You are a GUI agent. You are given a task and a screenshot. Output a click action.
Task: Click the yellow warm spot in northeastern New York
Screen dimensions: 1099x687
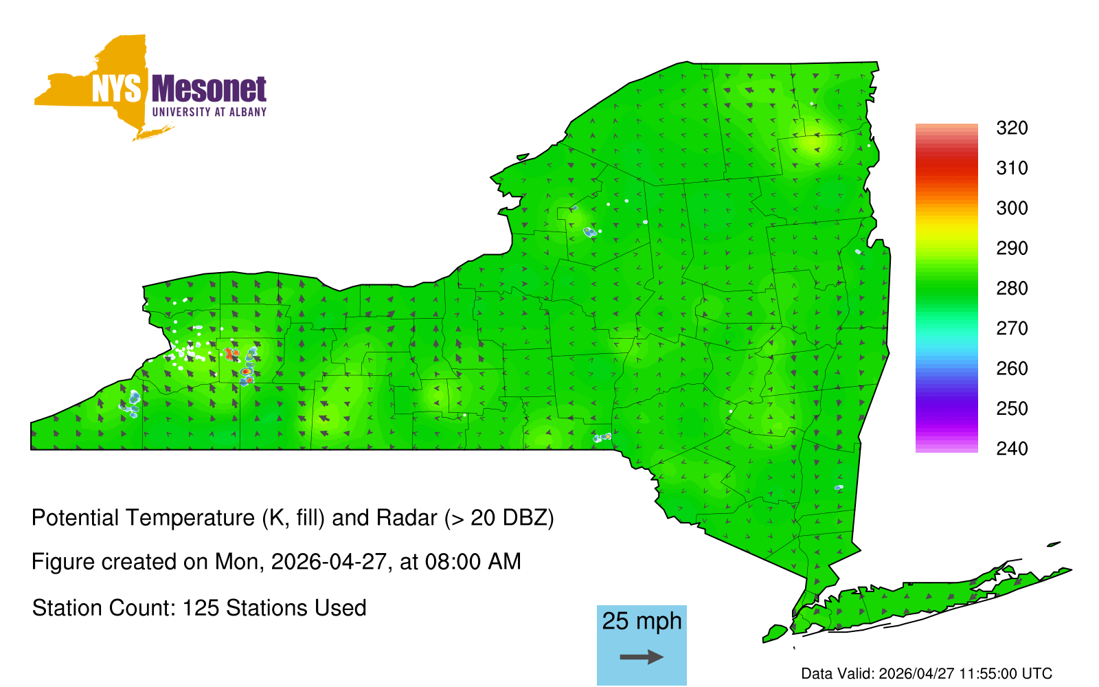pyautogui.click(x=815, y=145)
